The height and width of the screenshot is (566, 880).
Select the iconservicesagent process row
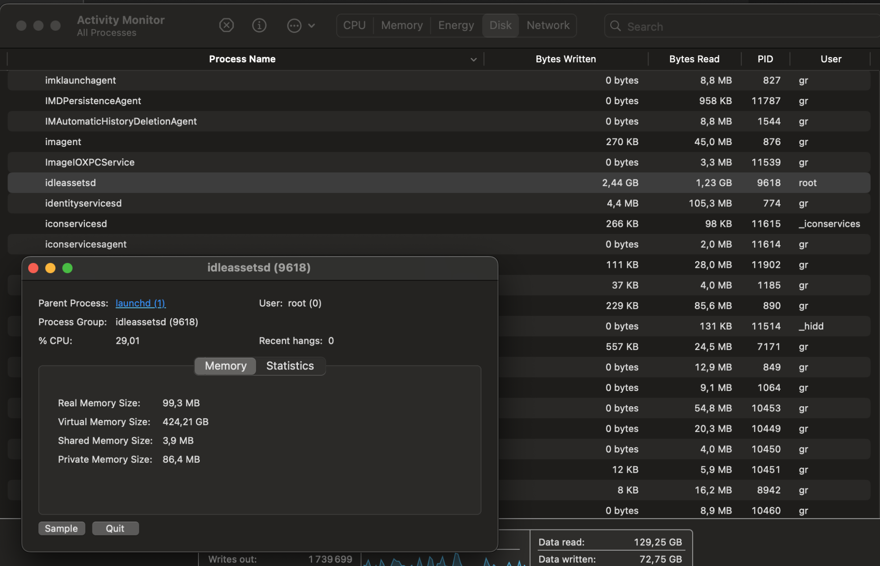pyautogui.click(x=439, y=244)
